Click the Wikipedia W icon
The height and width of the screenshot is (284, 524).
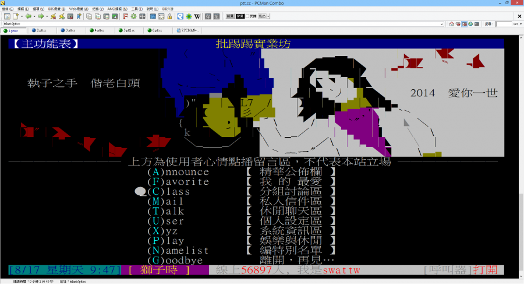197,16
